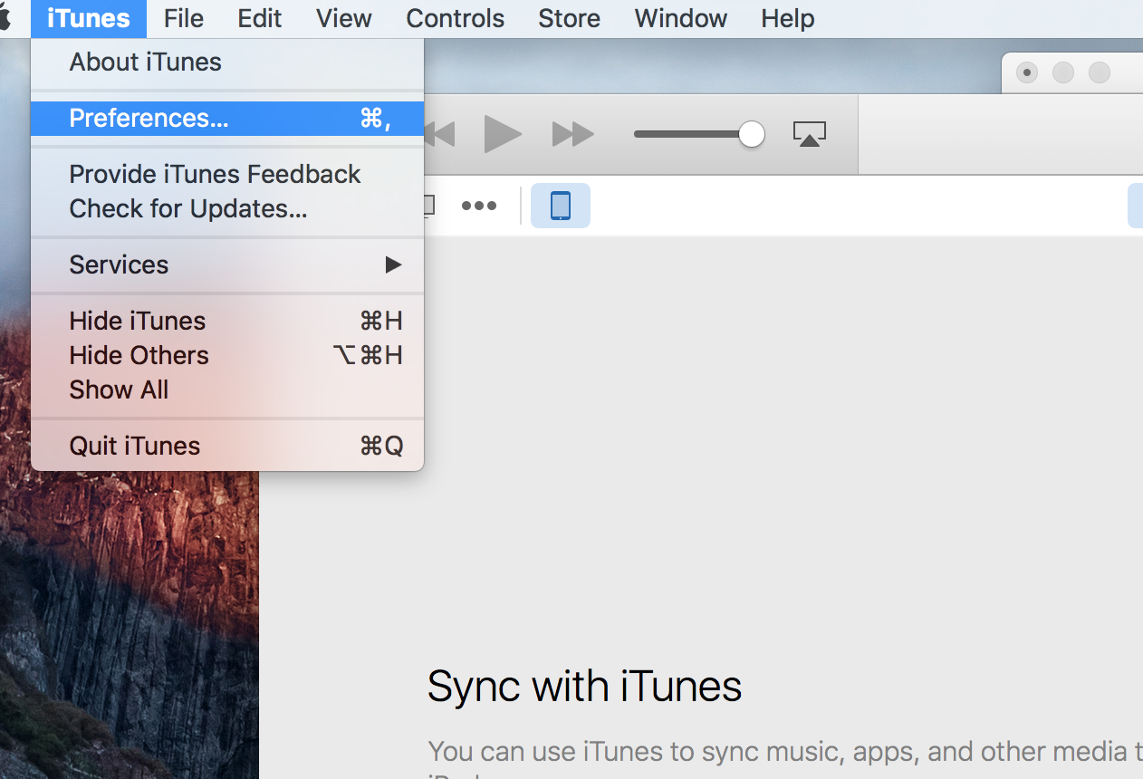The height and width of the screenshot is (779, 1143).
Task: Open the three-dot More menu
Action: [x=479, y=206]
